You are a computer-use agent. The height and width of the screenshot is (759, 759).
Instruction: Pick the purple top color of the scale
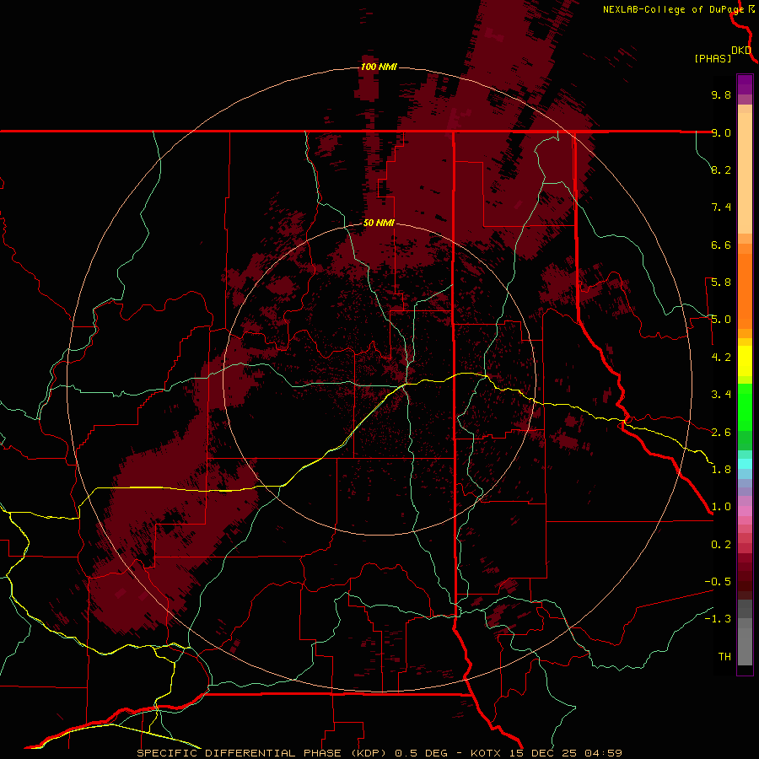(745, 84)
